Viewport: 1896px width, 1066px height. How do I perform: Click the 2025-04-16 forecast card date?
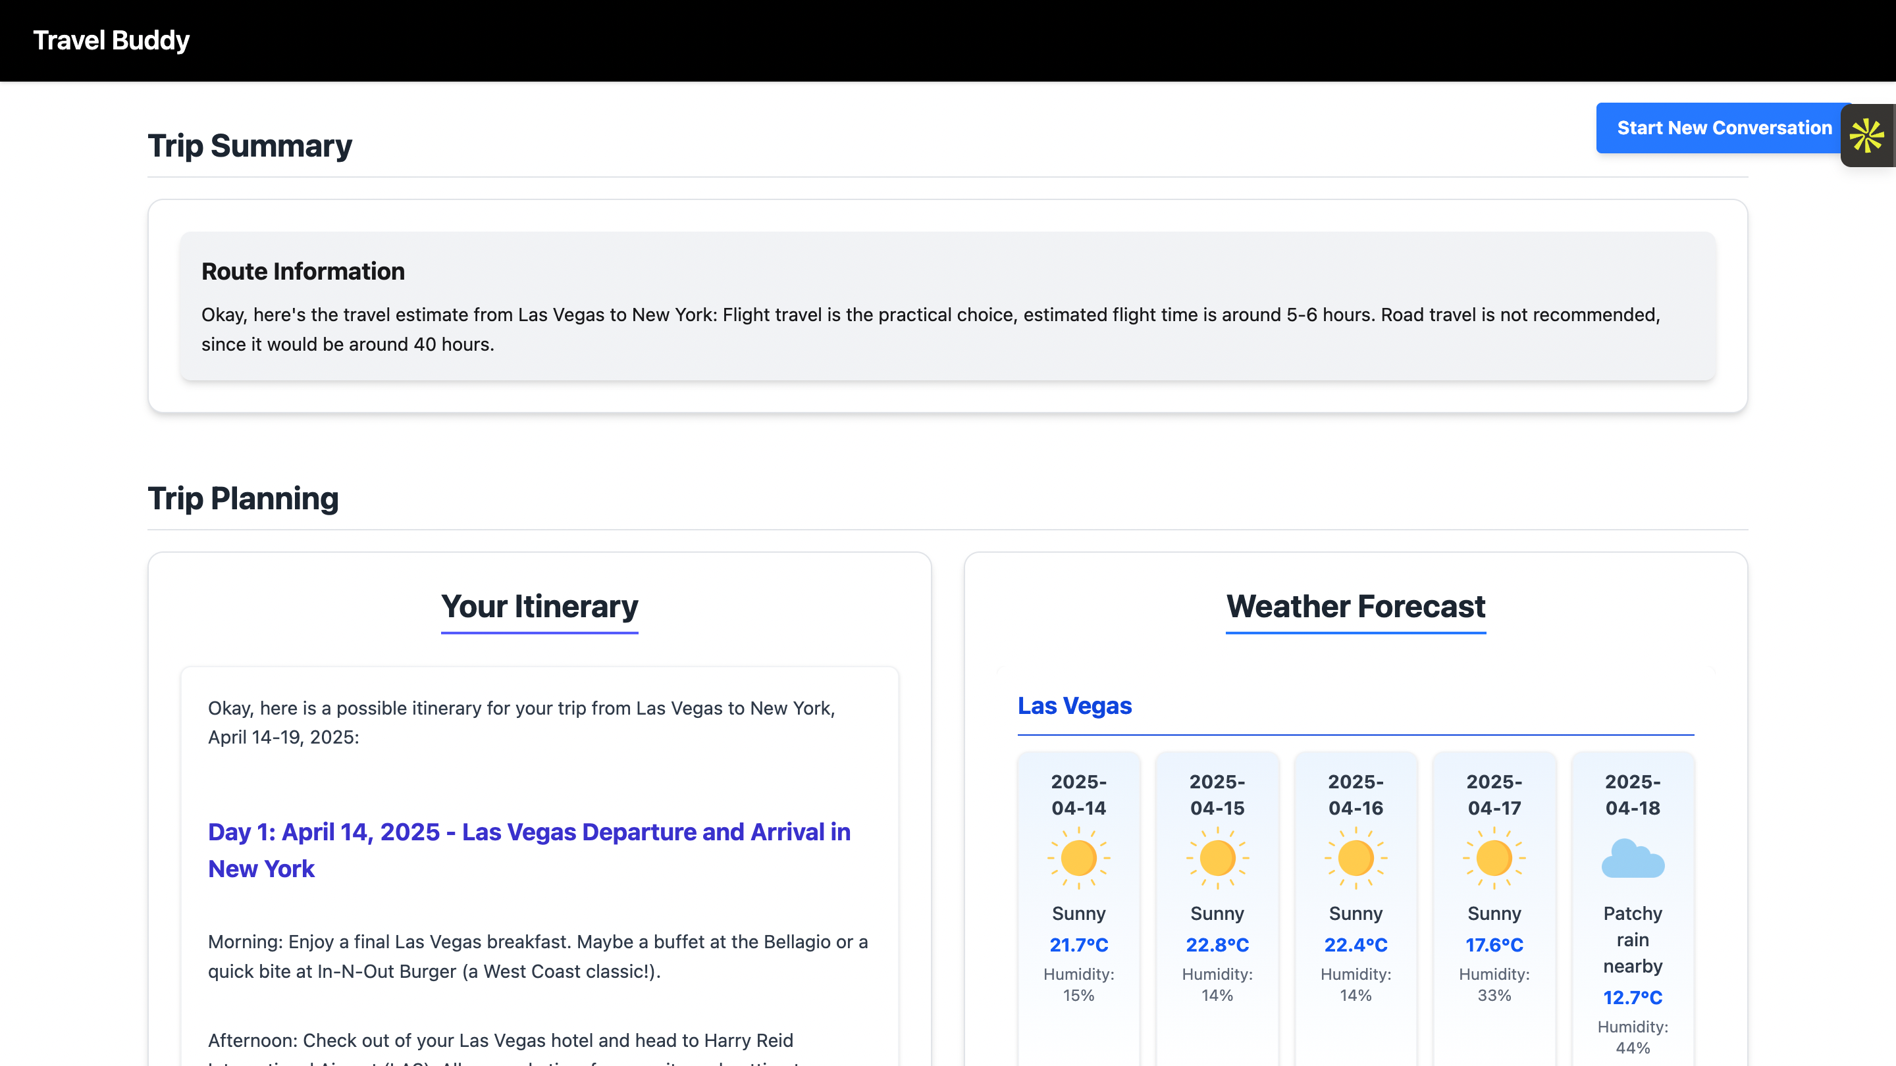click(x=1355, y=794)
